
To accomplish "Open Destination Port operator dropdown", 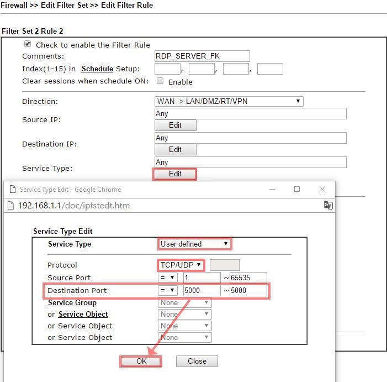I will tap(167, 290).
